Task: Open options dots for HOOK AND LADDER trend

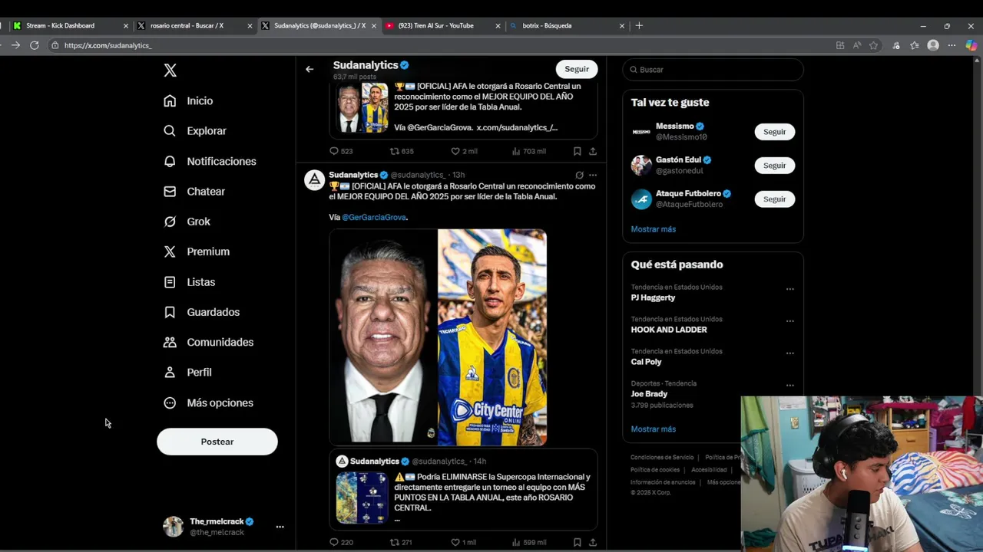Action: tap(789, 321)
